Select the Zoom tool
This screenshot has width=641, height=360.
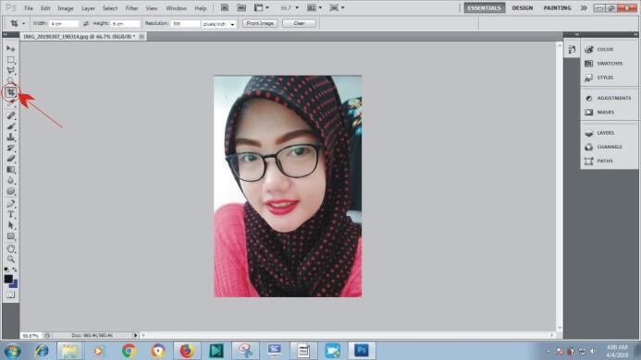(x=10, y=258)
